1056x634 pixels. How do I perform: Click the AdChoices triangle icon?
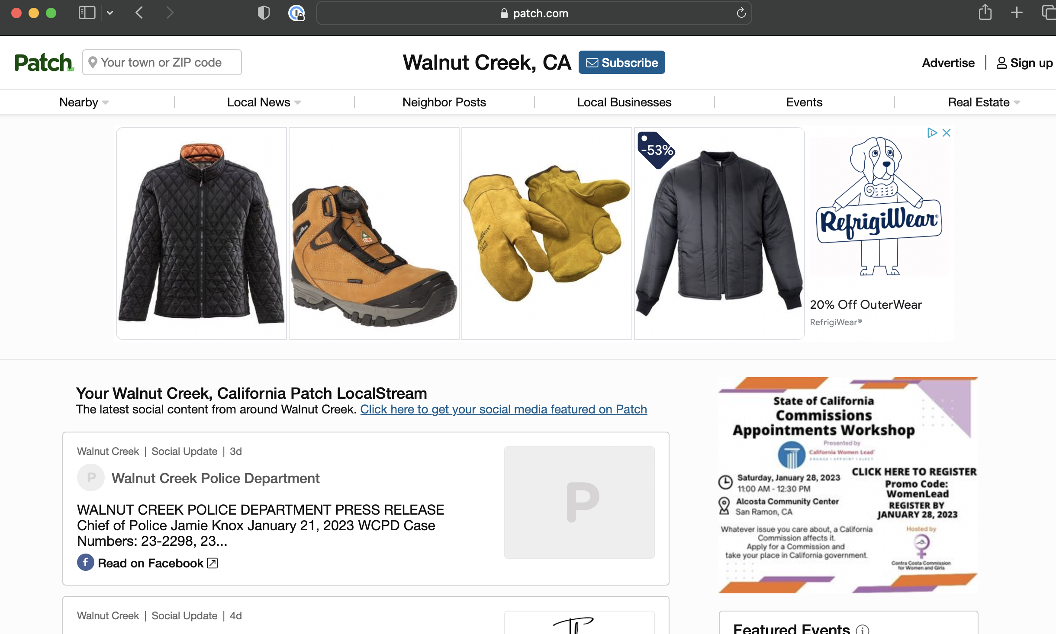coord(932,133)
